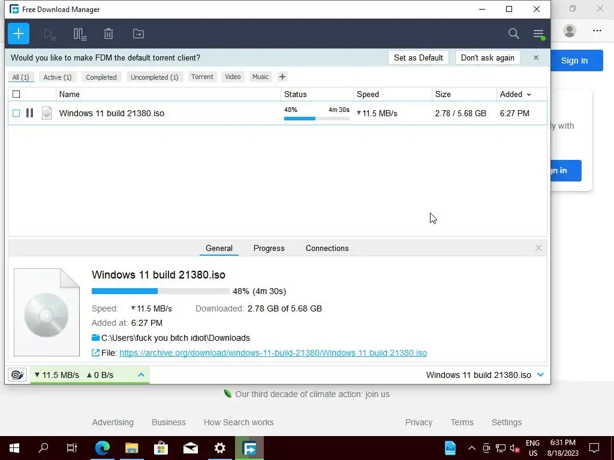The height and width of the screenshot is (460, 614).
Task: Select the All (1) filter tab
Action: click(21, 77)
